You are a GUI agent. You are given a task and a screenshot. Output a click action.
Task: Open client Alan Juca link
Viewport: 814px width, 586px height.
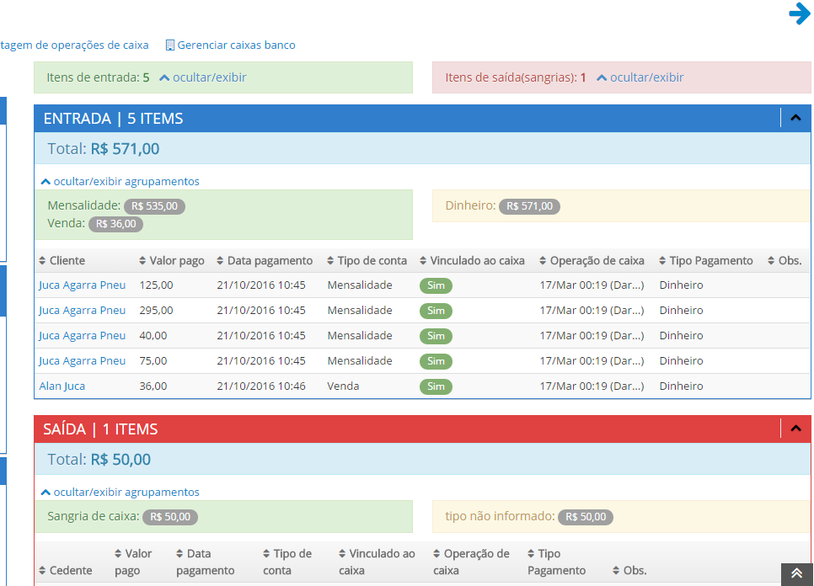point(62,386)
